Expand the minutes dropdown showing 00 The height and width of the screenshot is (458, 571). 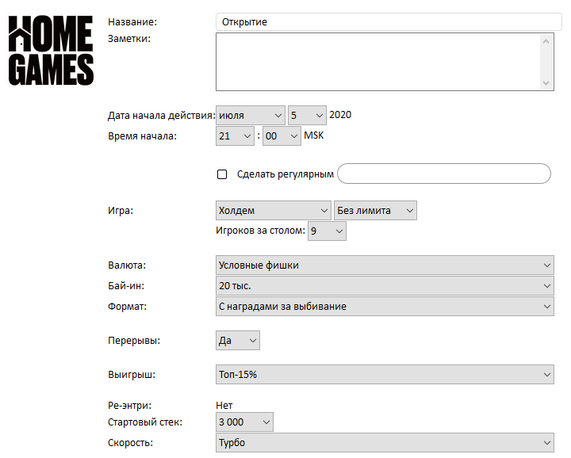282,136
